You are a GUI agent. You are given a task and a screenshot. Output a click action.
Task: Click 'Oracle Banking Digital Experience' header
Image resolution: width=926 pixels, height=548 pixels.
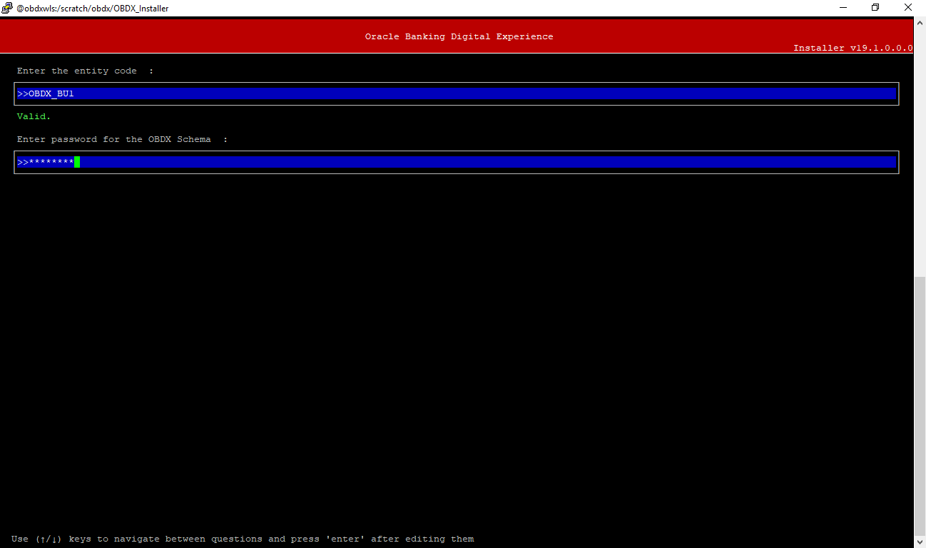459,36
